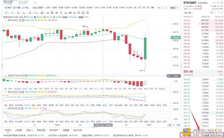The image size is (224, 138).
Task: Add a new chart tab with plus icon
Action: click(35, 3)
